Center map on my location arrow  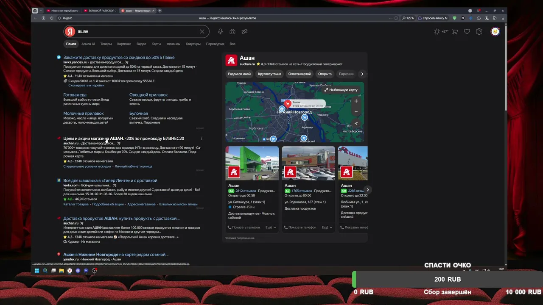[356, 124]
